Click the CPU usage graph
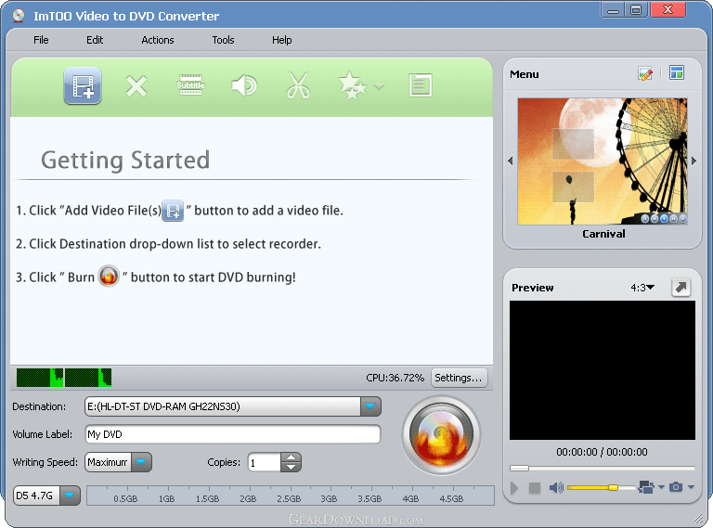The height and width of the screenshot is (528, 713). click(64, 378)
